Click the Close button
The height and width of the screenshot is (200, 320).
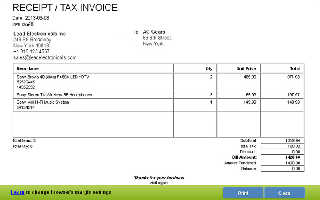[x=284, y=193]
